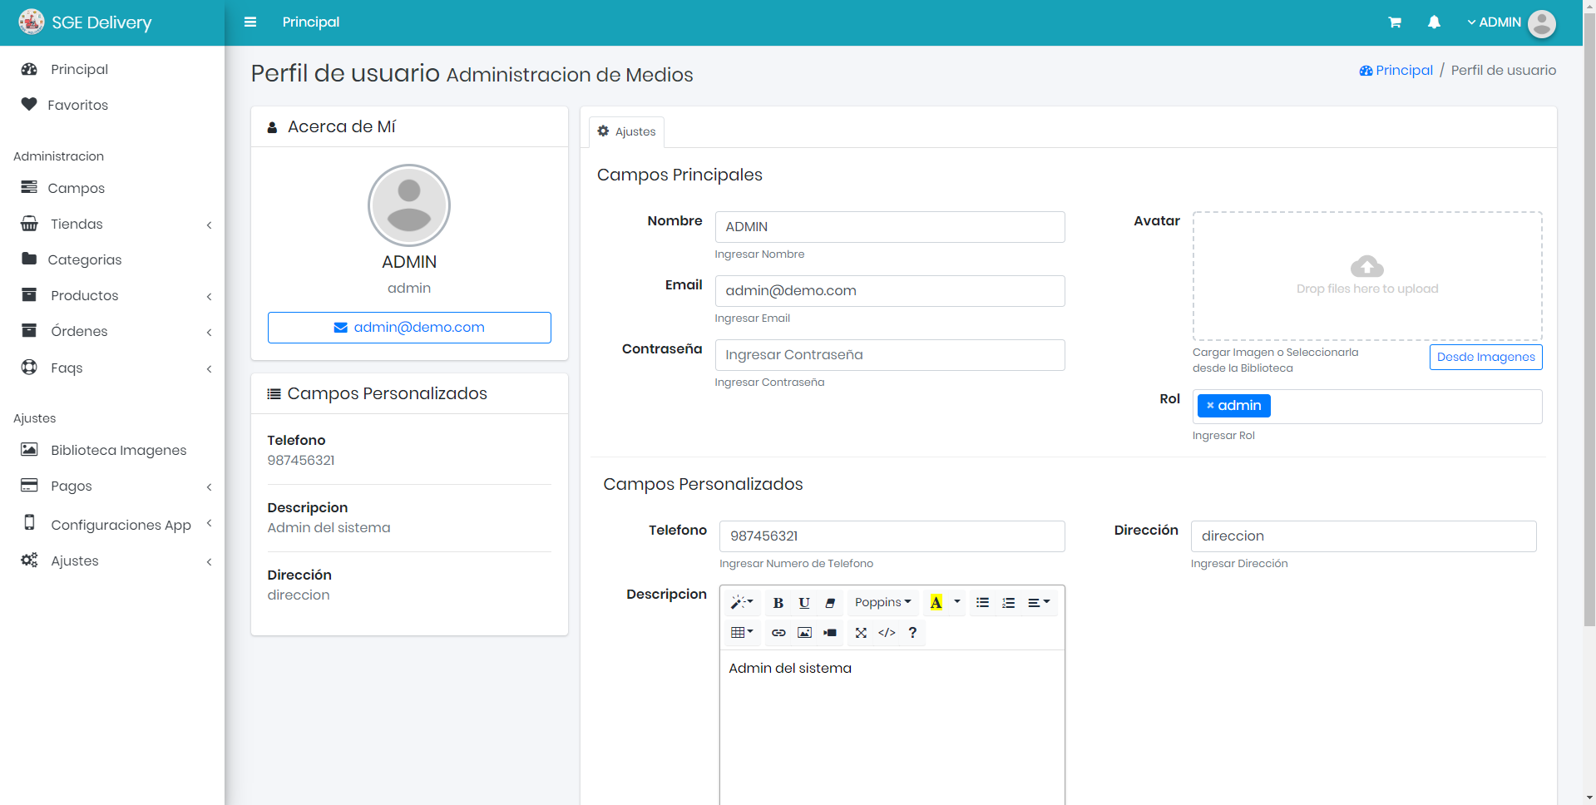Expand the Productos sidebar menu
This screenshot has width=1596, height=805.
pyautogui.click(x=84, y=296)
